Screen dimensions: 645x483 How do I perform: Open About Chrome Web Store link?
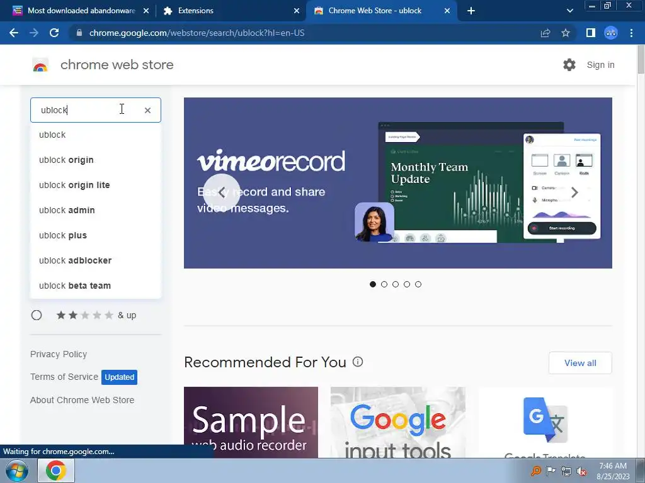(x=83, y=400)
